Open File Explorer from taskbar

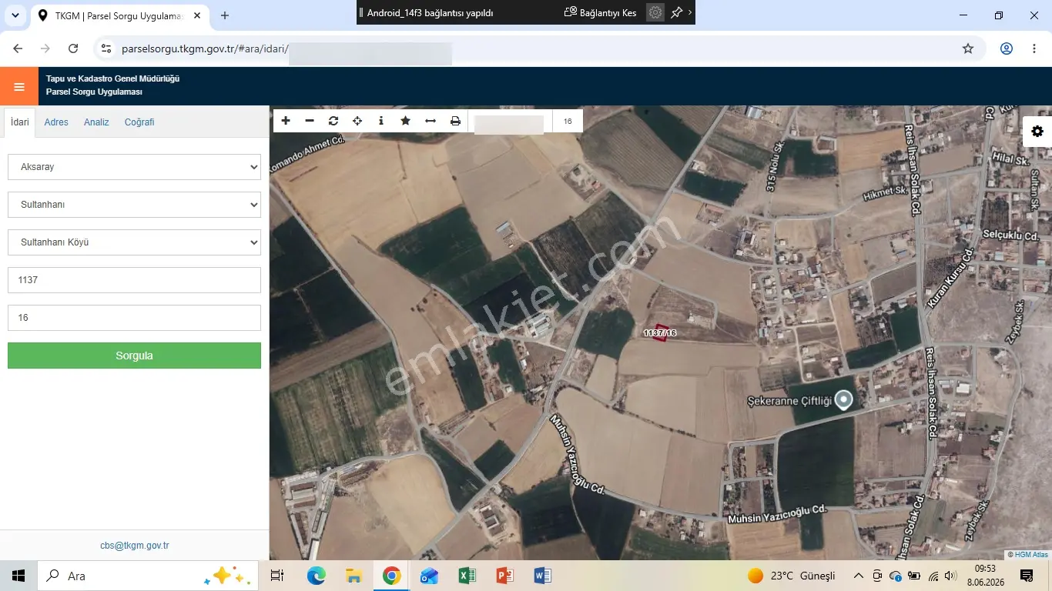(x=353, y=576)
